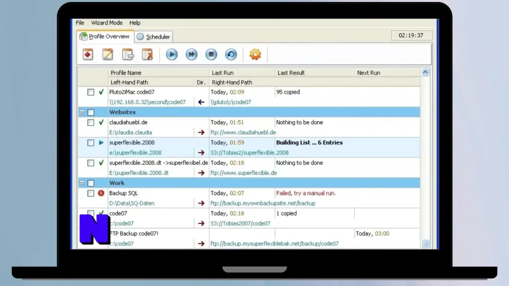Screen dimensions: 509x286
Task: Select profile name Backup SQL
Action: (123, 193)
